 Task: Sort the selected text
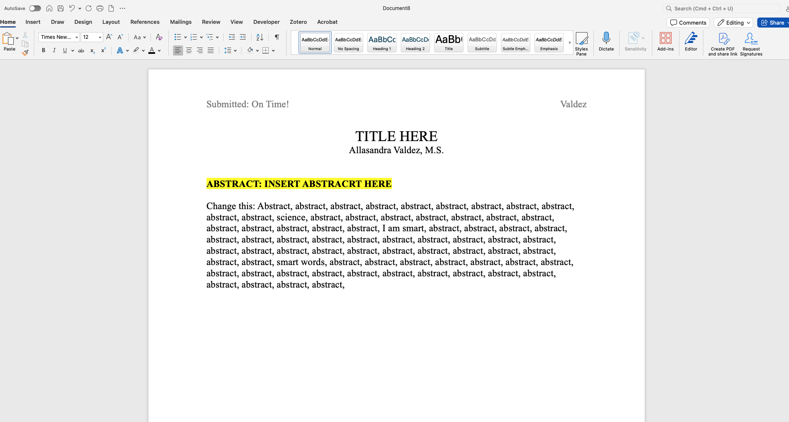(260, 37)
